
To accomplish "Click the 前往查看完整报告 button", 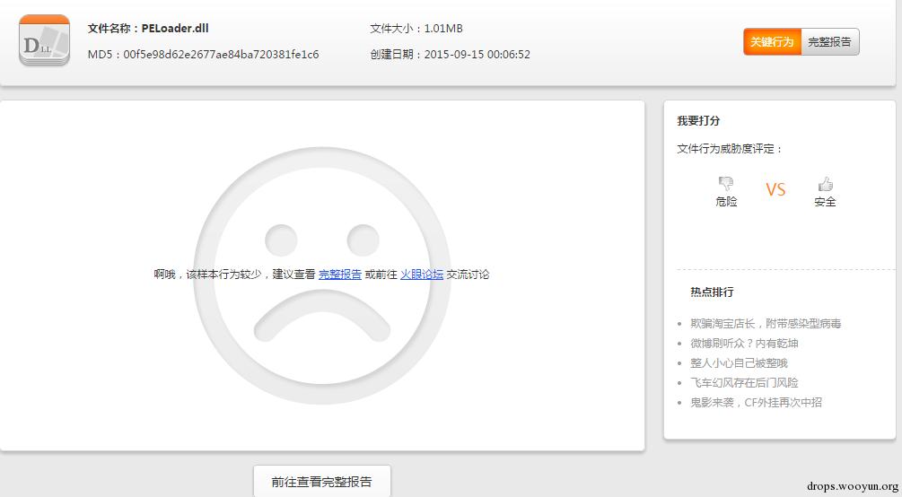I will [321, 481].
